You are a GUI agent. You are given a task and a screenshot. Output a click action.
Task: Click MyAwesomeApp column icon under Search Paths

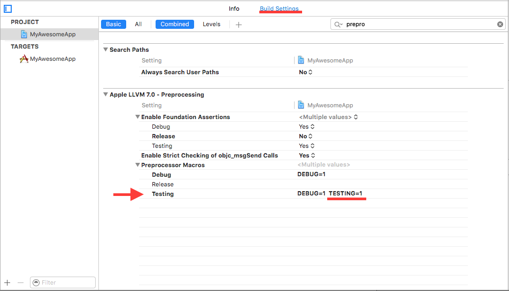301,60
